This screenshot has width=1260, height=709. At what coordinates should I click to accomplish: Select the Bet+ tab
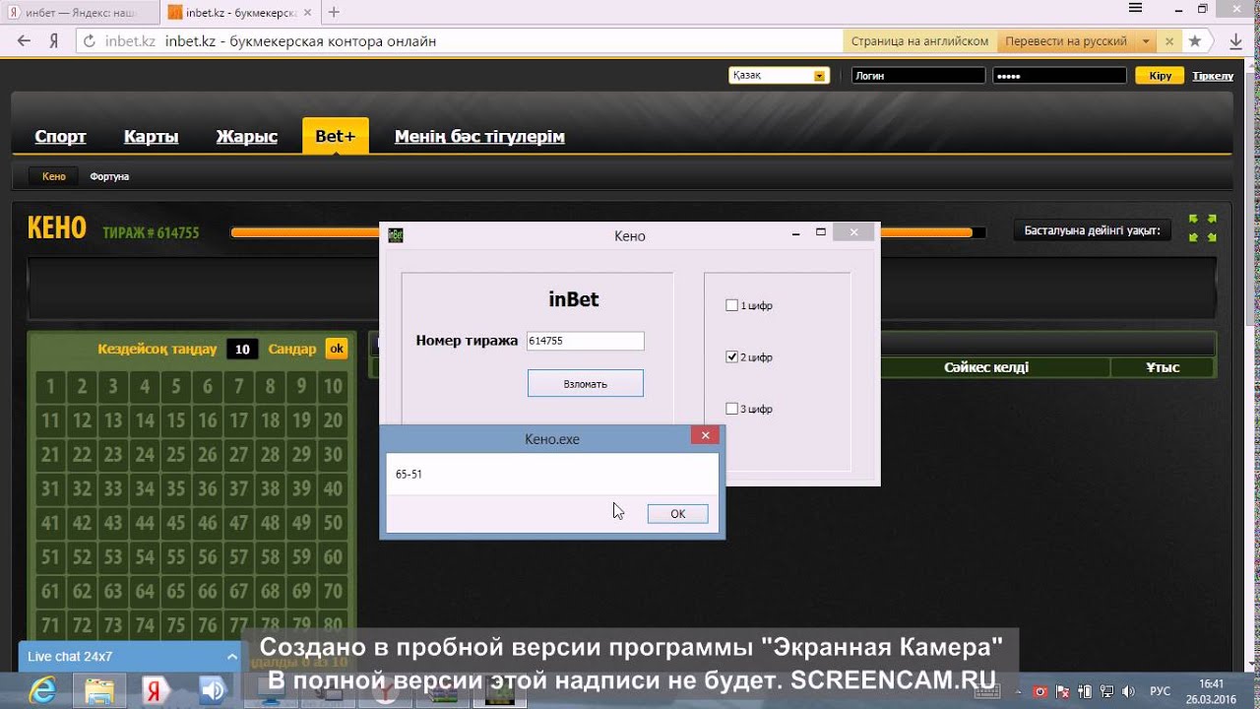(x=335, y=136)
